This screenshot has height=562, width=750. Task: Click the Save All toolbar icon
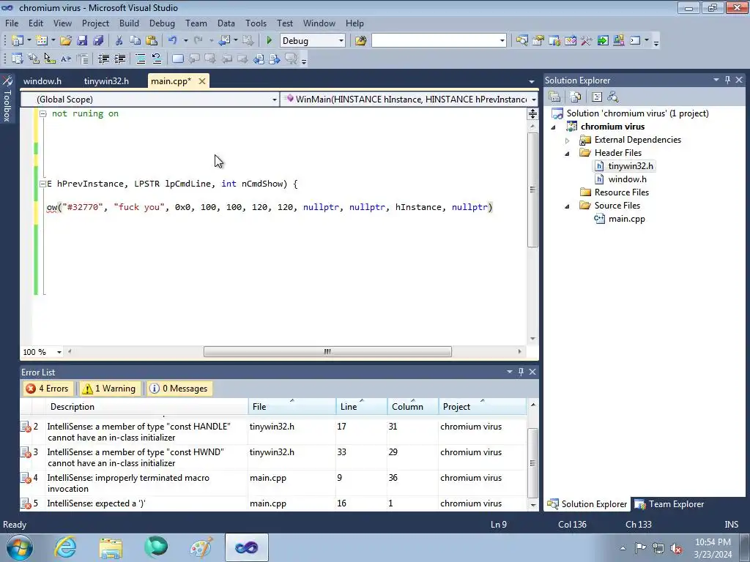[99, 41]
